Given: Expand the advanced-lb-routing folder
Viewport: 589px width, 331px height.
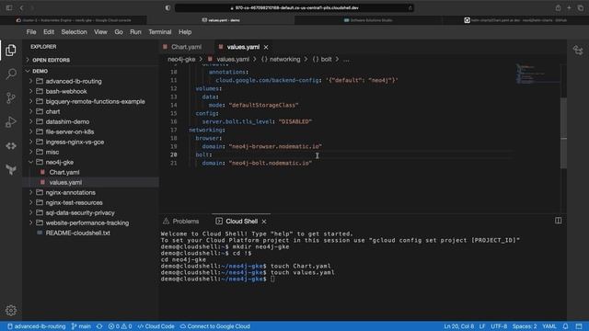Looking at the screenshot, I should pos(74,81).
